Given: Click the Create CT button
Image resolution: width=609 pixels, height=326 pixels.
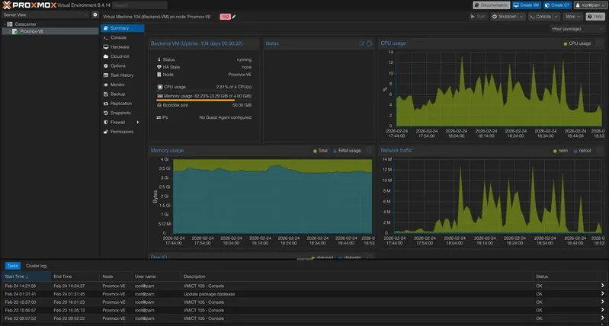Looking at the screenshot, I should coord(557,5).
